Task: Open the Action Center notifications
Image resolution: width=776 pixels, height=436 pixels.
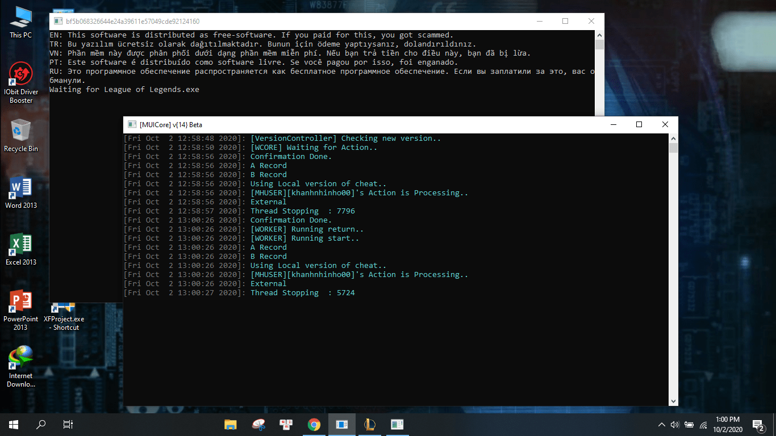Action: tap(758, 424)
